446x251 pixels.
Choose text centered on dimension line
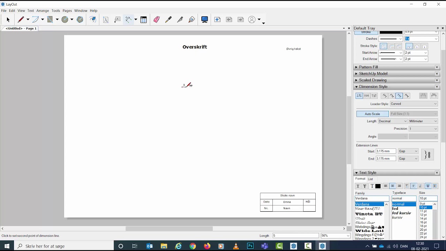click(x=367, y=96)
